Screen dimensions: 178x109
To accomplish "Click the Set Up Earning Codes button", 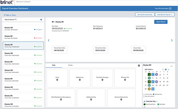I will tap(145, 14).
